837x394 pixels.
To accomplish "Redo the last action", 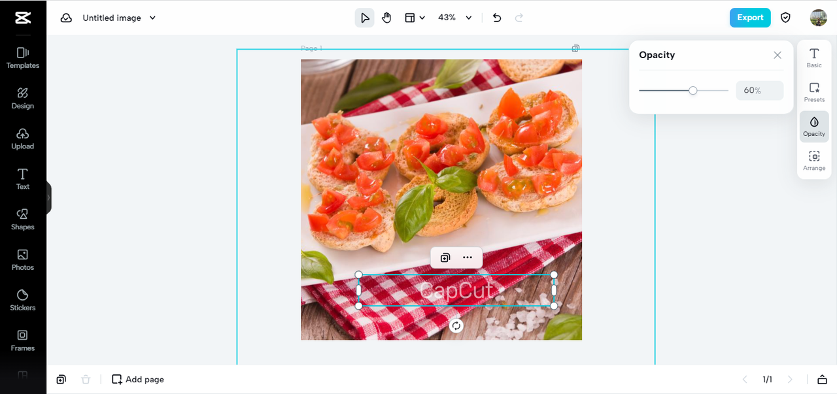I will [519, 18].
